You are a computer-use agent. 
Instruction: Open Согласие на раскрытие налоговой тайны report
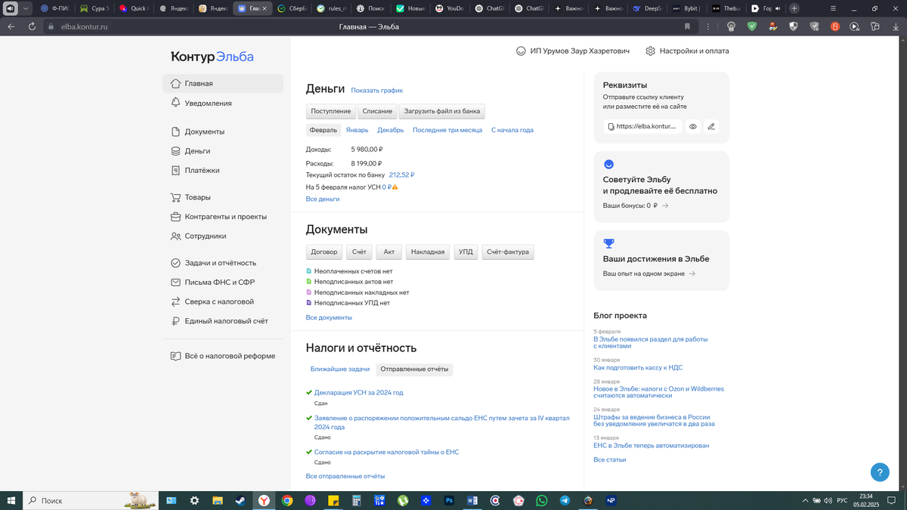click(386, 452)
